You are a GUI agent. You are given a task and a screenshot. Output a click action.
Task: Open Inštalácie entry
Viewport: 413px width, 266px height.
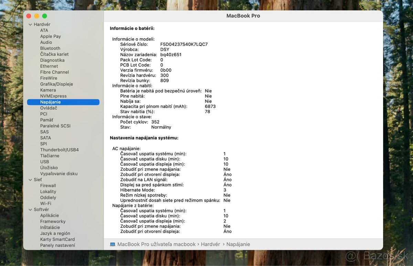[50, 227]
